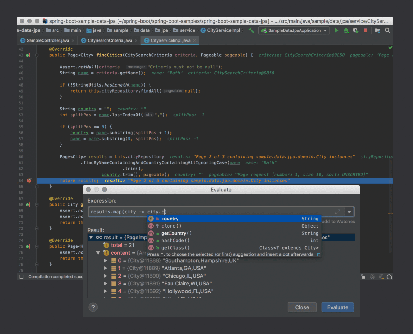
Task: Expand the Southampton,Hampshire,UK city node
Action: tap(106, 260)
